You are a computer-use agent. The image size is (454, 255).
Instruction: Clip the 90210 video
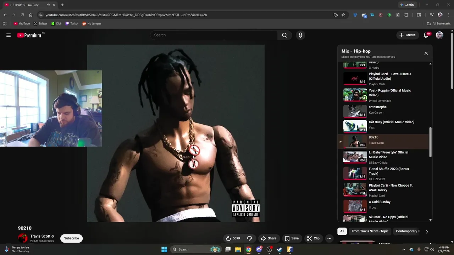pyautogui.click(x=313, y=238)
